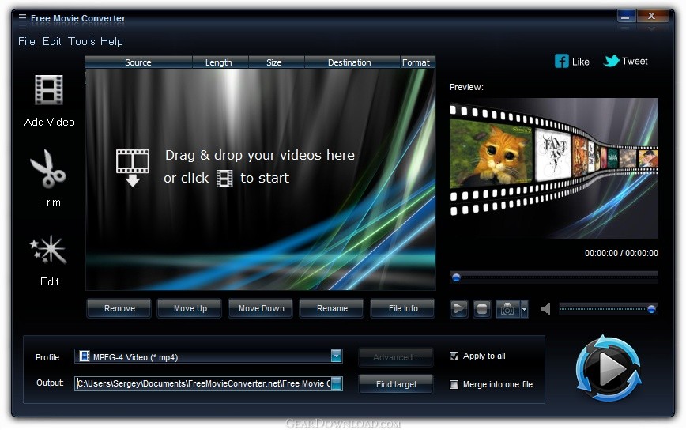The image size is (686, 430).
Task: Click the Output path text field
Action: pos(203,383)
